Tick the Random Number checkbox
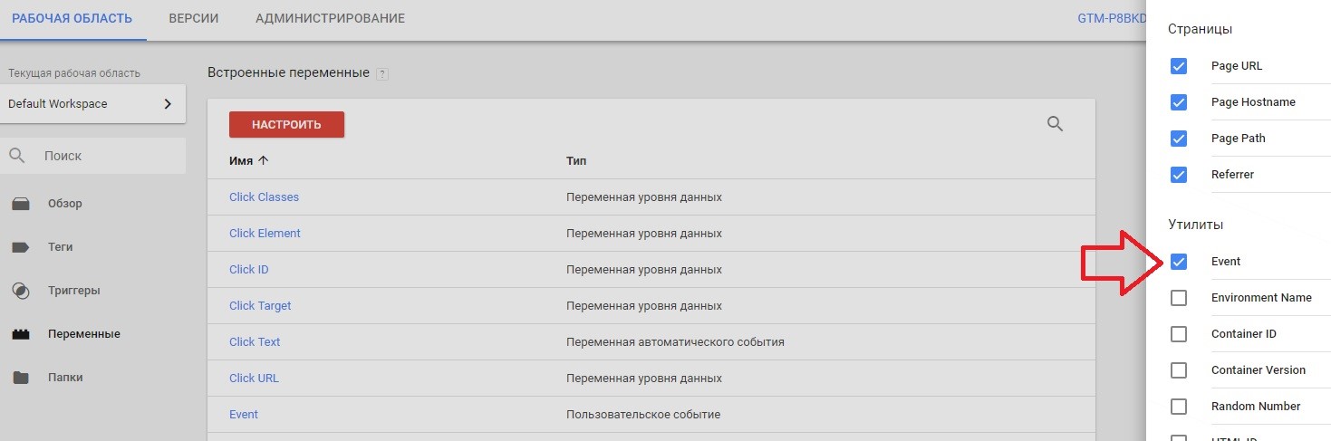Viewport: 1331px width, 441px height. (1179, 407)
